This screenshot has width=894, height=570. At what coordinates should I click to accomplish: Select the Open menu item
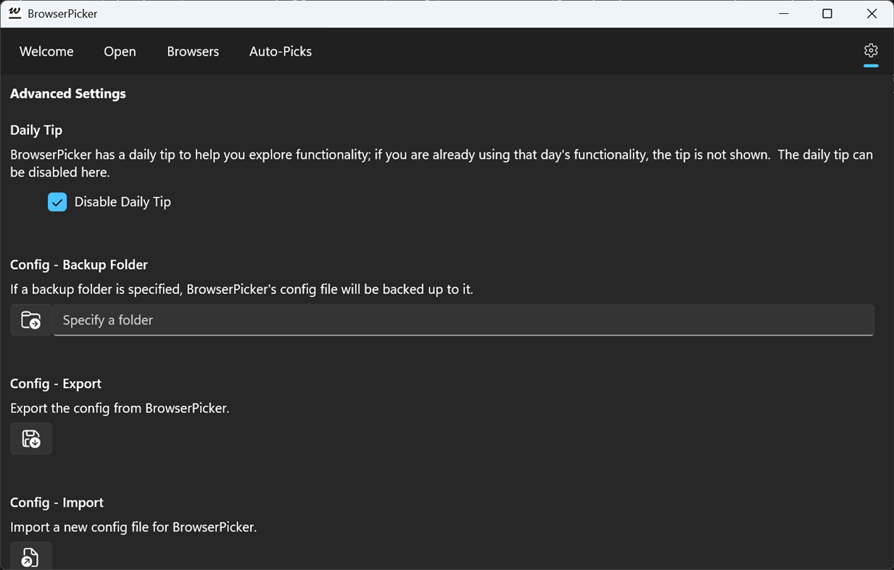click(x=120, y=51)
